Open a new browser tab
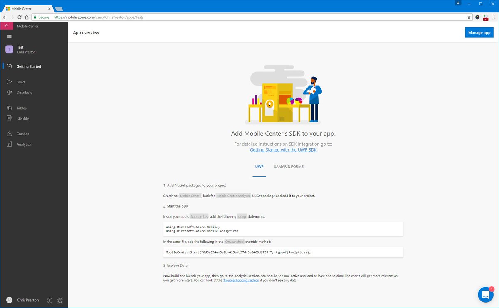499x308 pixels. click(59, 9)
